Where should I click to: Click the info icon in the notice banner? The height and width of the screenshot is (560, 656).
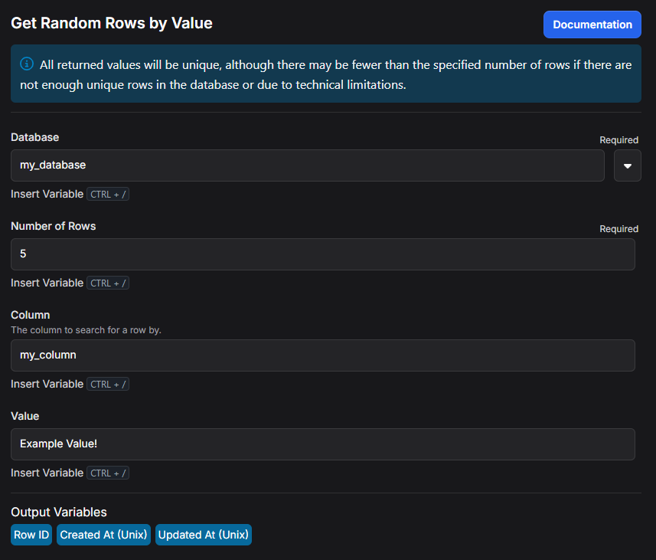pos(27,64)
